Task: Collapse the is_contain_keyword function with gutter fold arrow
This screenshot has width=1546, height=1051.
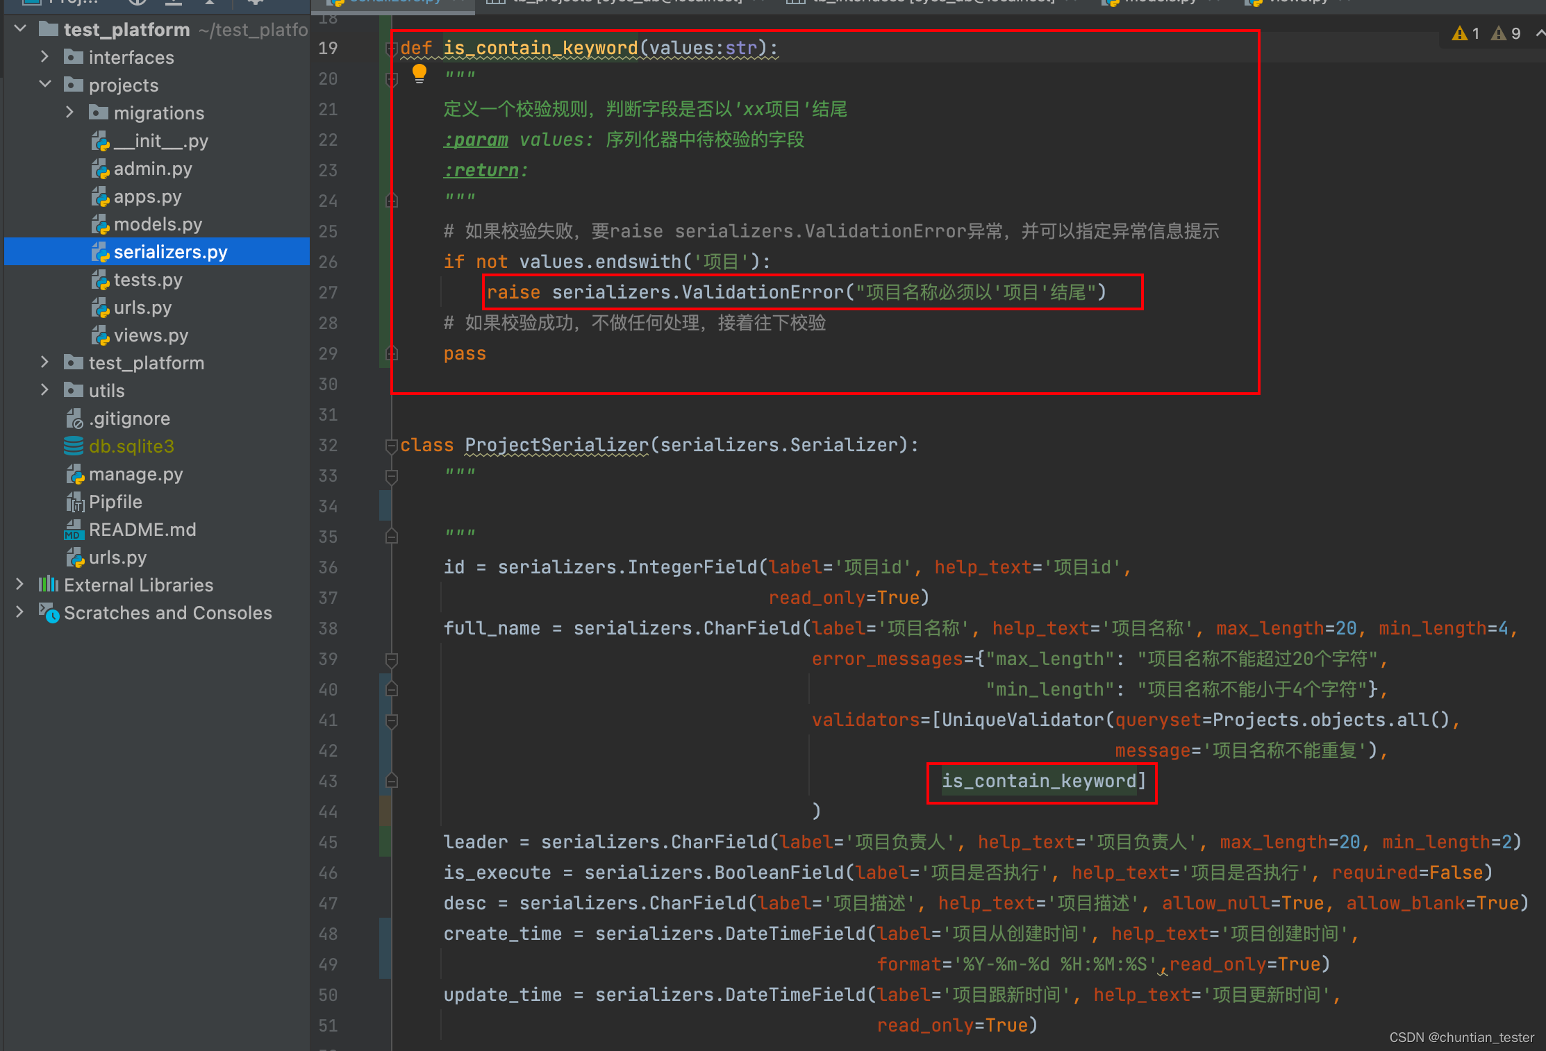Action: pos(391,48)
